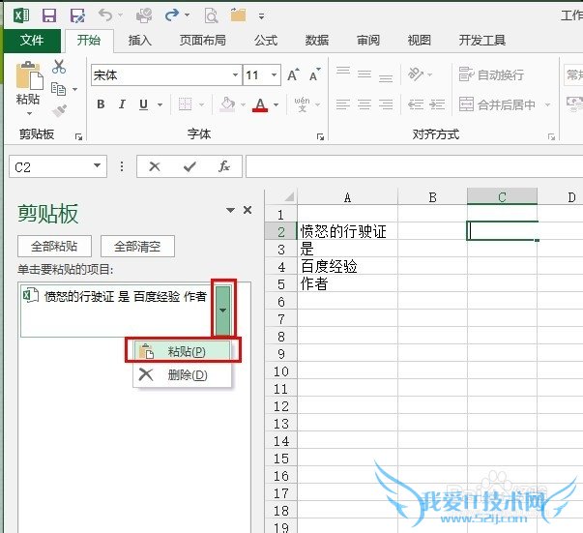Toggle bold formatting
Image resolution: width=583 pixels, height=533 pixels.
pos(101,104)
